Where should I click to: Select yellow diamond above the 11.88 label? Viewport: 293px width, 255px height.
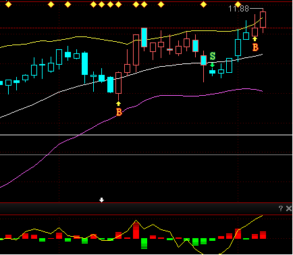coord(238,4)
